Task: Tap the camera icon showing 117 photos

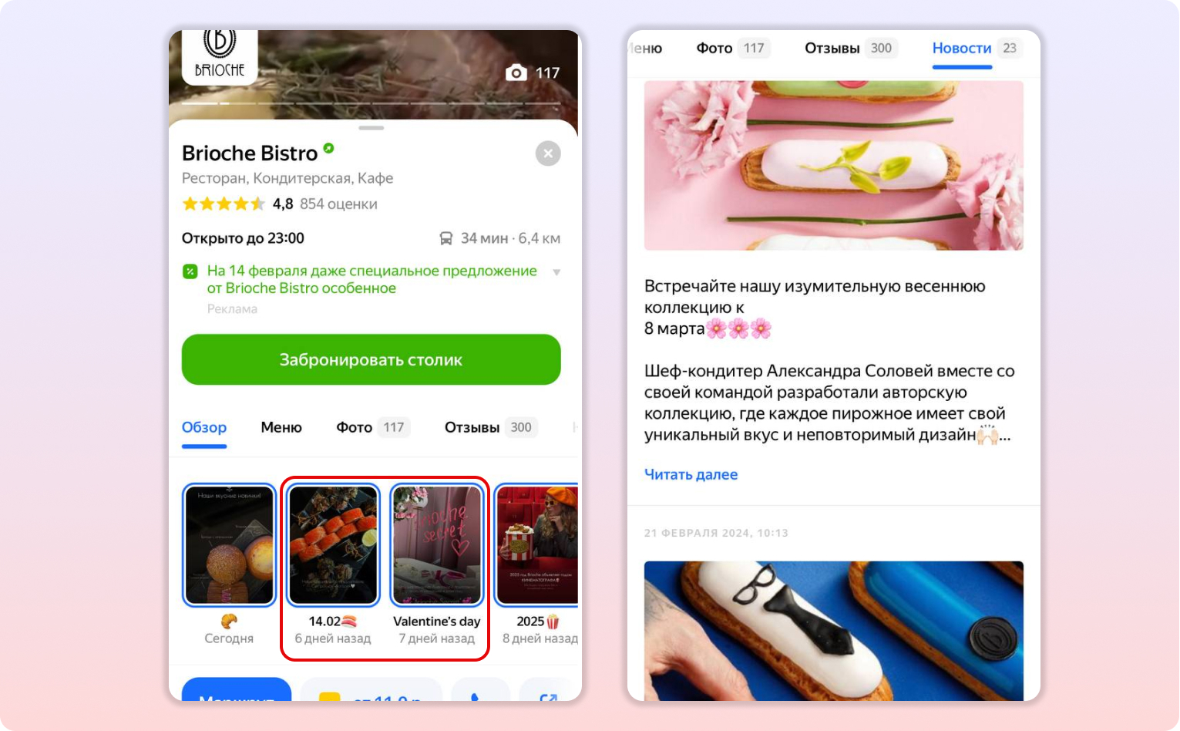Action: pyautogui.click(x=516, y=72)
